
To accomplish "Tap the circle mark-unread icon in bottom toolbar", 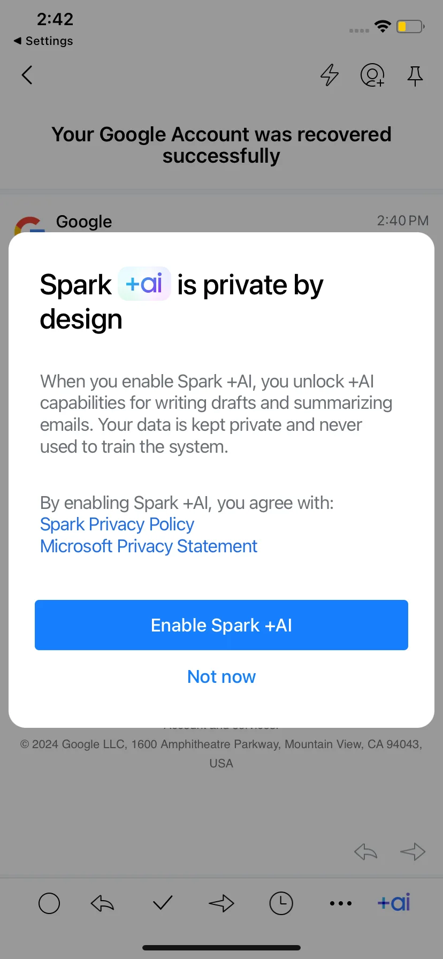I will coord(49,903).
